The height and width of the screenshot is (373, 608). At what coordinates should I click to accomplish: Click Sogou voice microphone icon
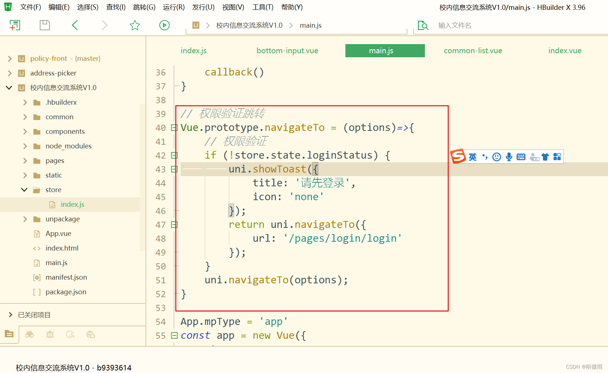(x=509, y=157)
